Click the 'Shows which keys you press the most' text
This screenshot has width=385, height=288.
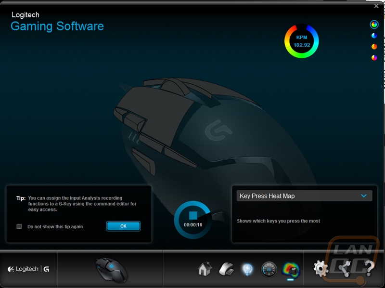point(278,221)
